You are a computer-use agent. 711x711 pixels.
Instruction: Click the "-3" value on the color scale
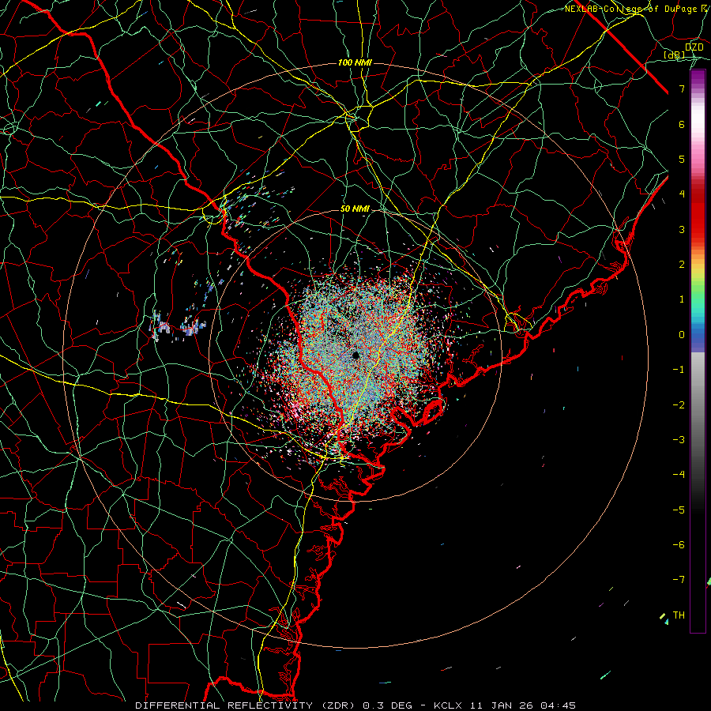point(679,439)
